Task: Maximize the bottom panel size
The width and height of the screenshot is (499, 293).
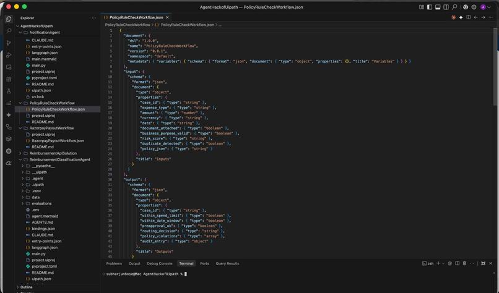Action: 483,263
